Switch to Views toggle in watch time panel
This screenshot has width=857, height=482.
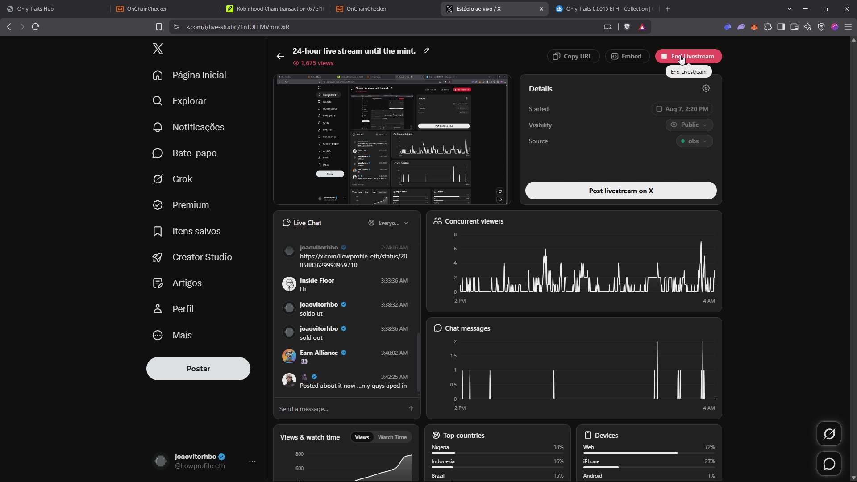click(362, 437)
